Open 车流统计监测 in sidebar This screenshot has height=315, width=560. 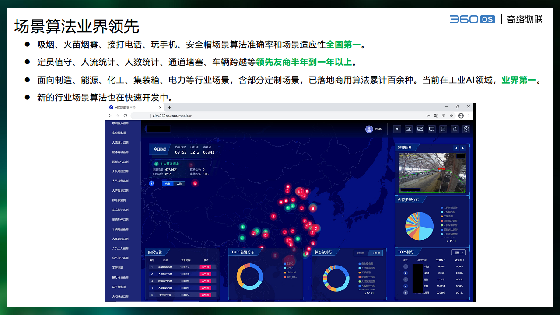[120, 210]
